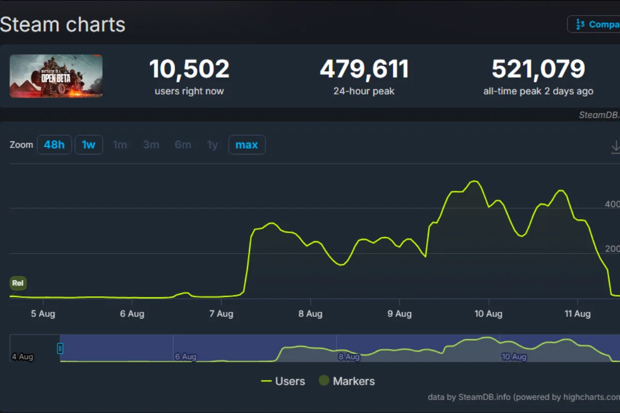620x413 pixels.
Task: Set zoom to max
Action: tap(247, 145)
